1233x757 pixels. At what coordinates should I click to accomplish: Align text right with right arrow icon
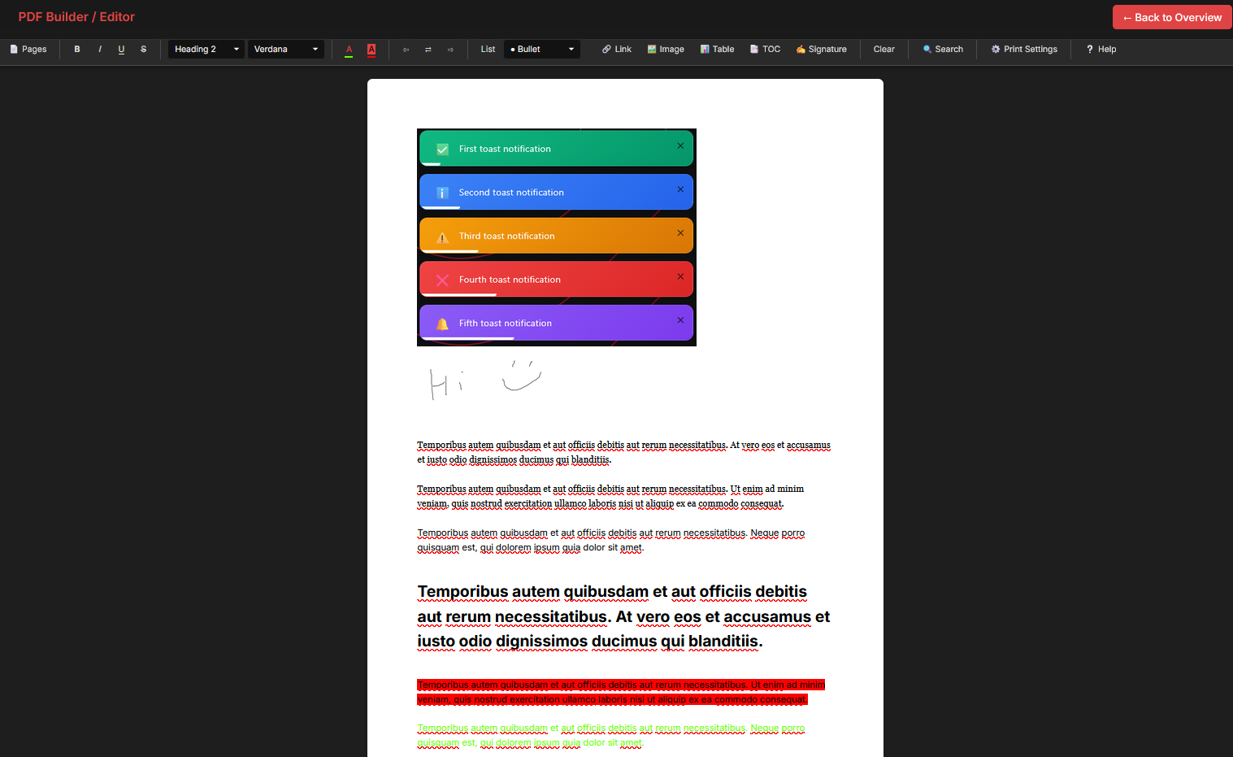[450, 50]
